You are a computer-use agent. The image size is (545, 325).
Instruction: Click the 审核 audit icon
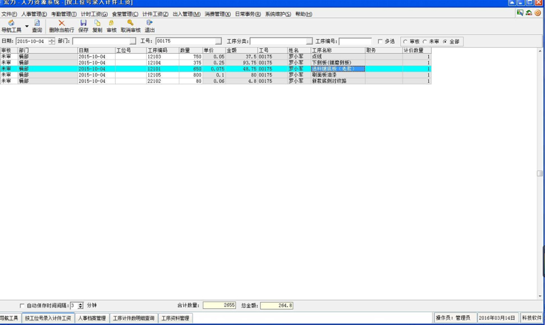coord(111,24)
